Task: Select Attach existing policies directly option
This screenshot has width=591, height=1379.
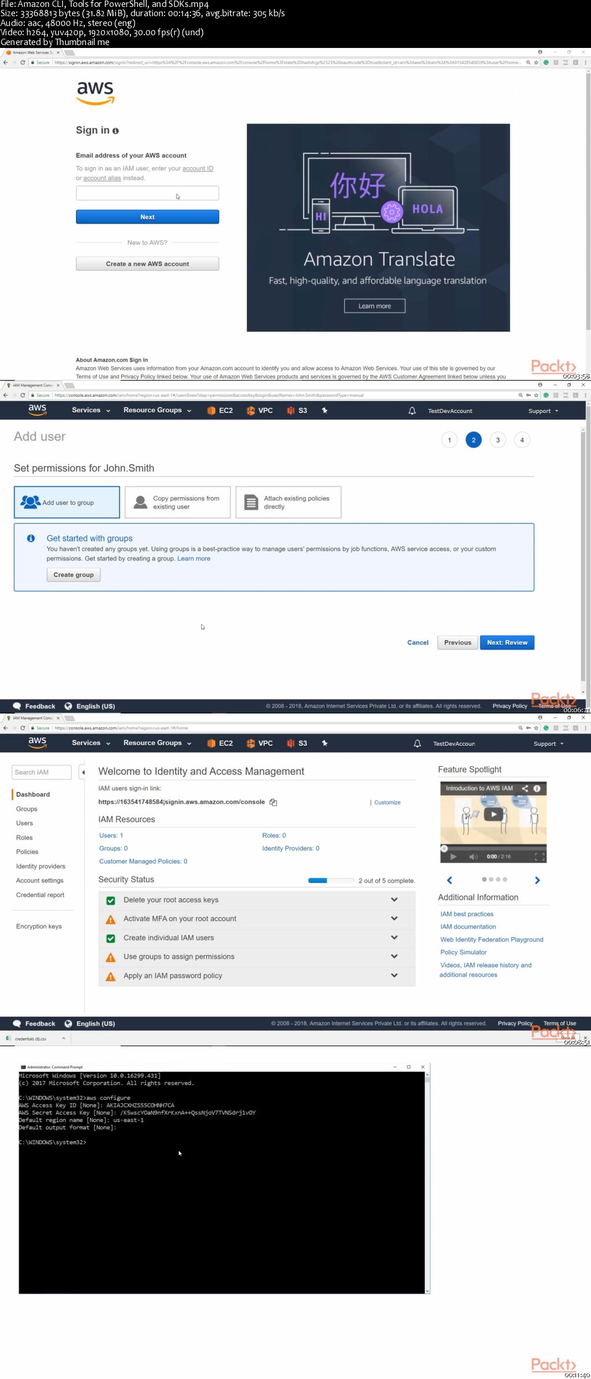Action: (x=289, y=502)
